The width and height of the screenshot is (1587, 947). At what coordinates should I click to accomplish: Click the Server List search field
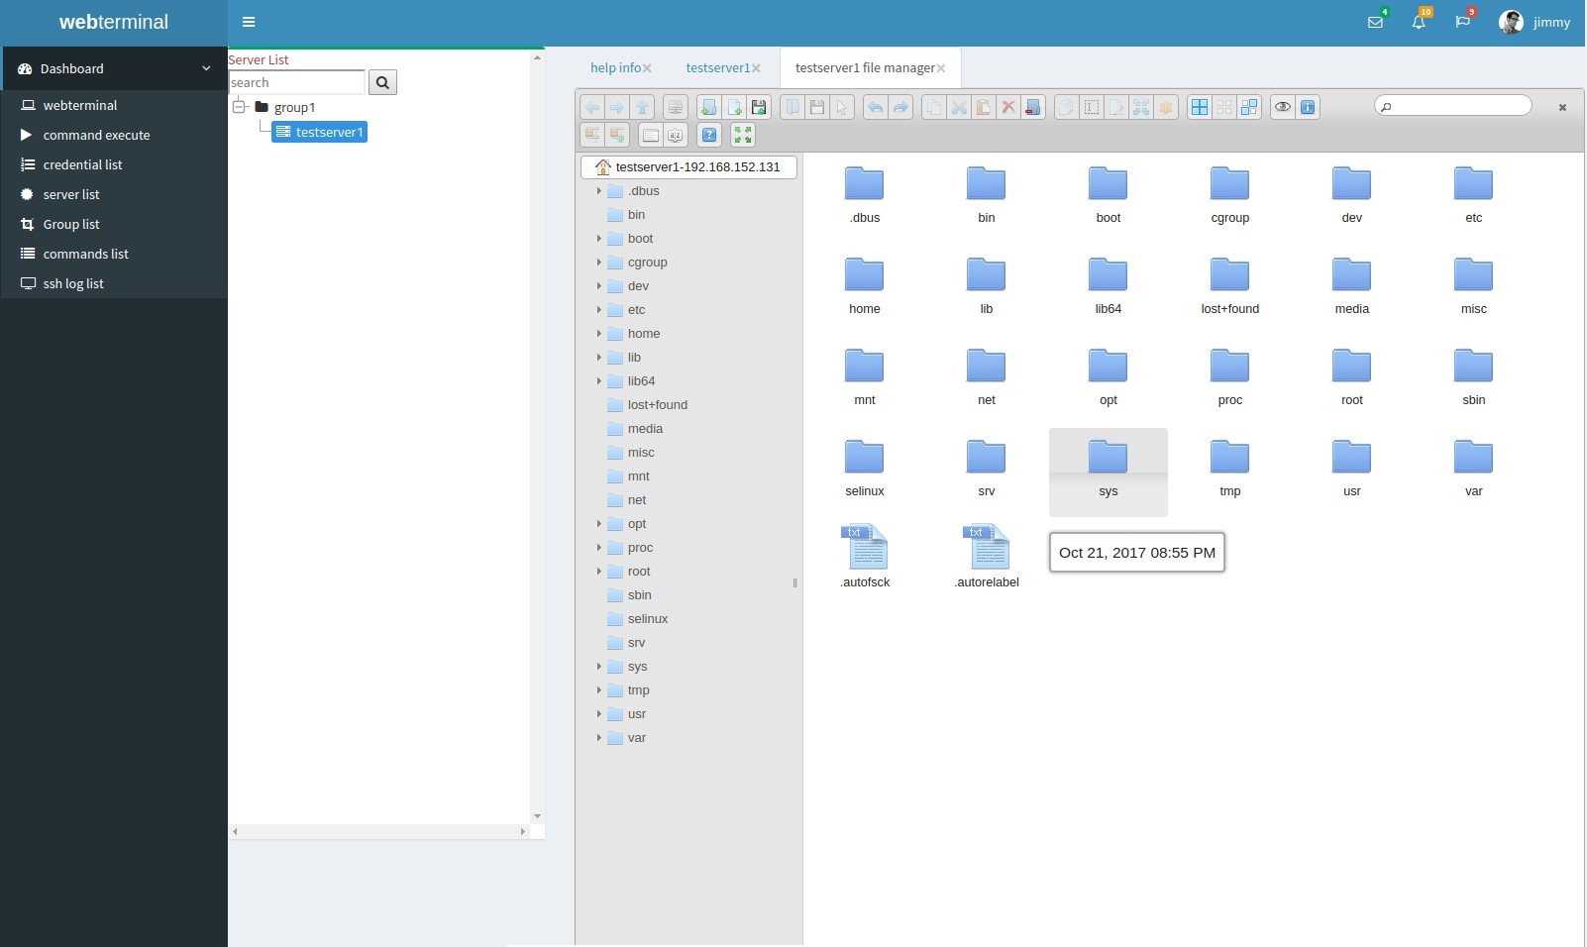tap(297, 82)
